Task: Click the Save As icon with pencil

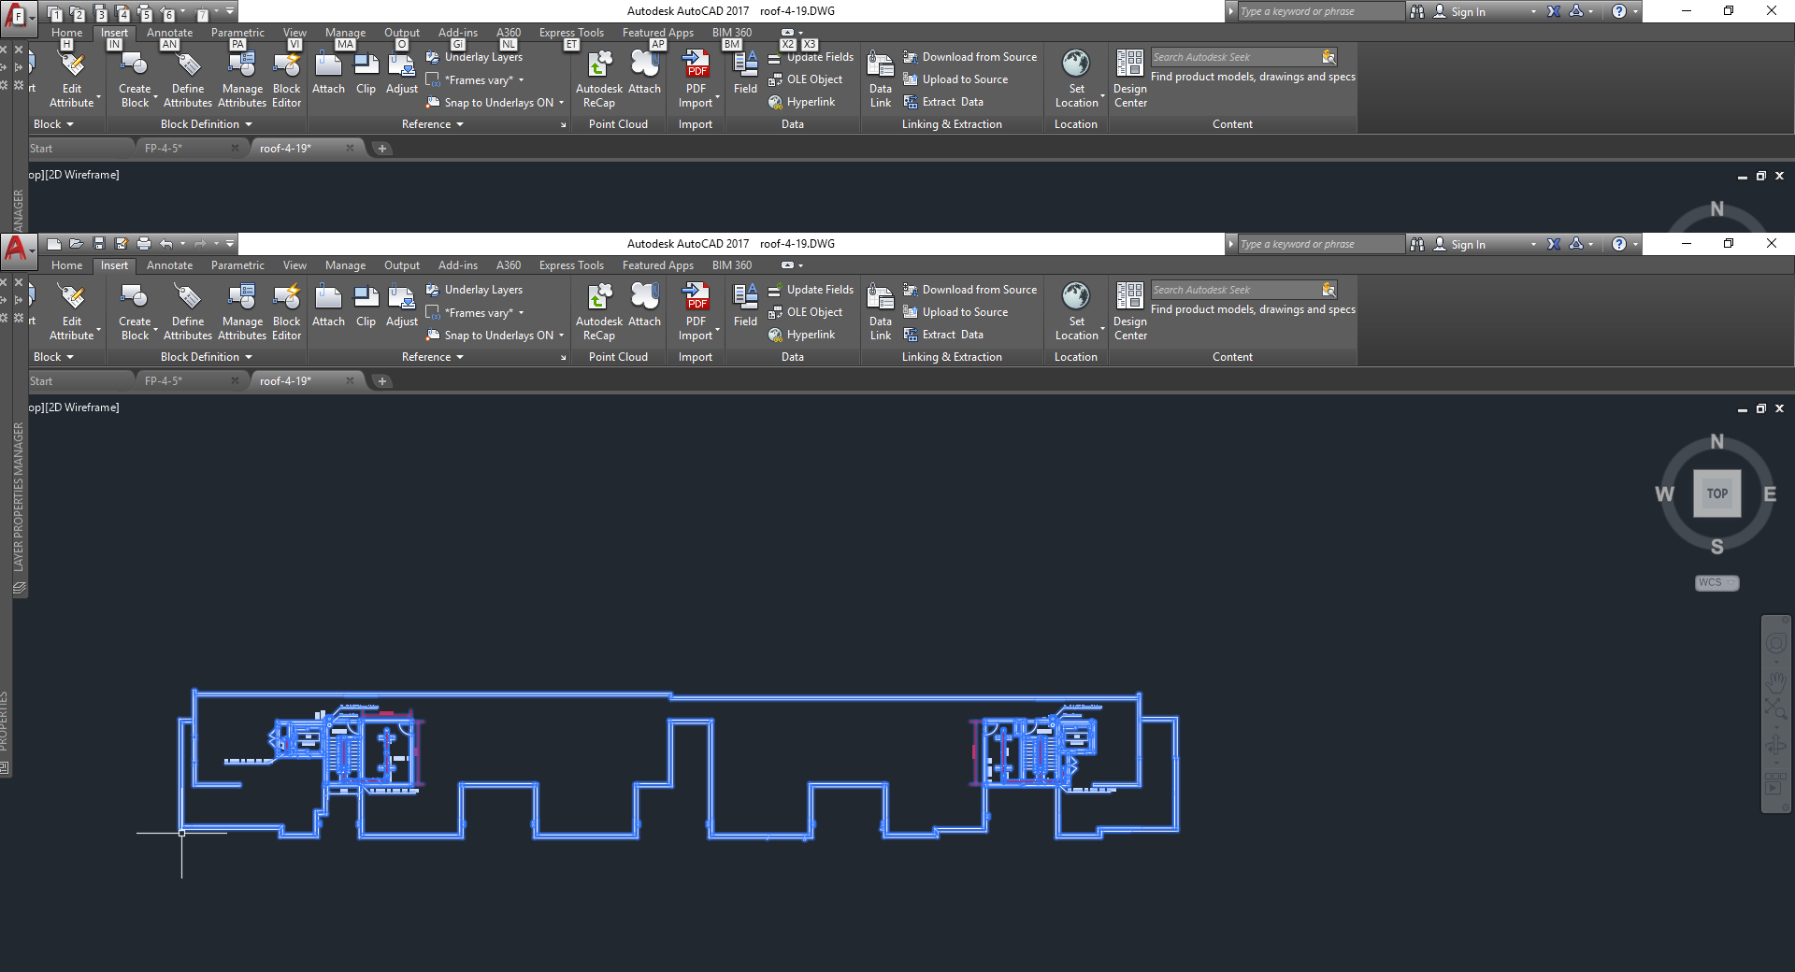Action: (121, 244)
